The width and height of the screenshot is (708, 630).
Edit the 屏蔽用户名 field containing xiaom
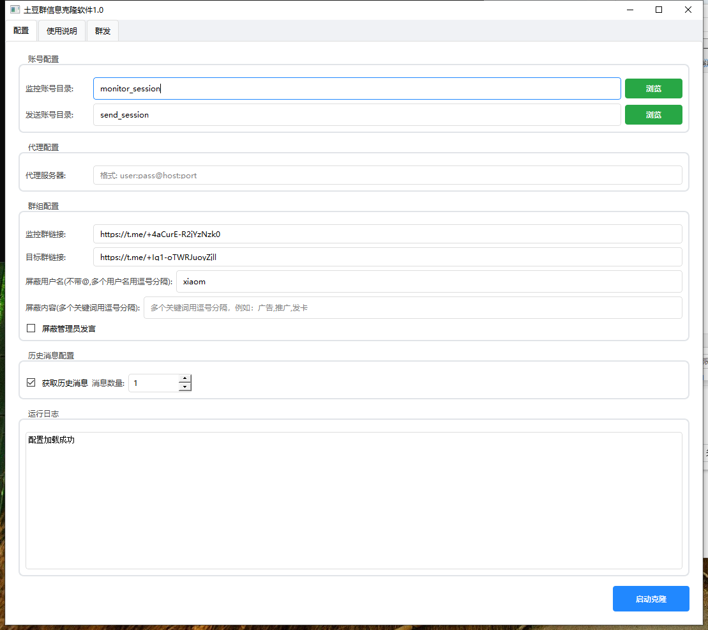(428, 281)
